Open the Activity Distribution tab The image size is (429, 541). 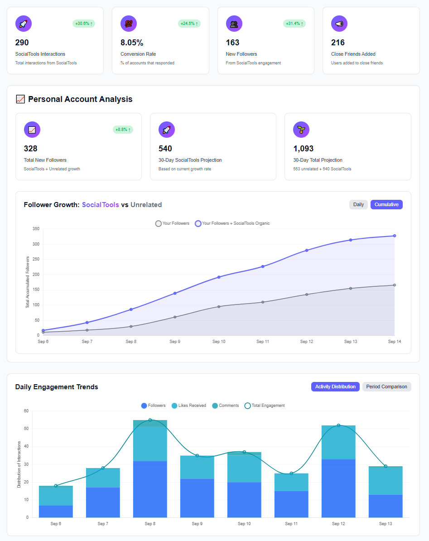coord(335,386)
